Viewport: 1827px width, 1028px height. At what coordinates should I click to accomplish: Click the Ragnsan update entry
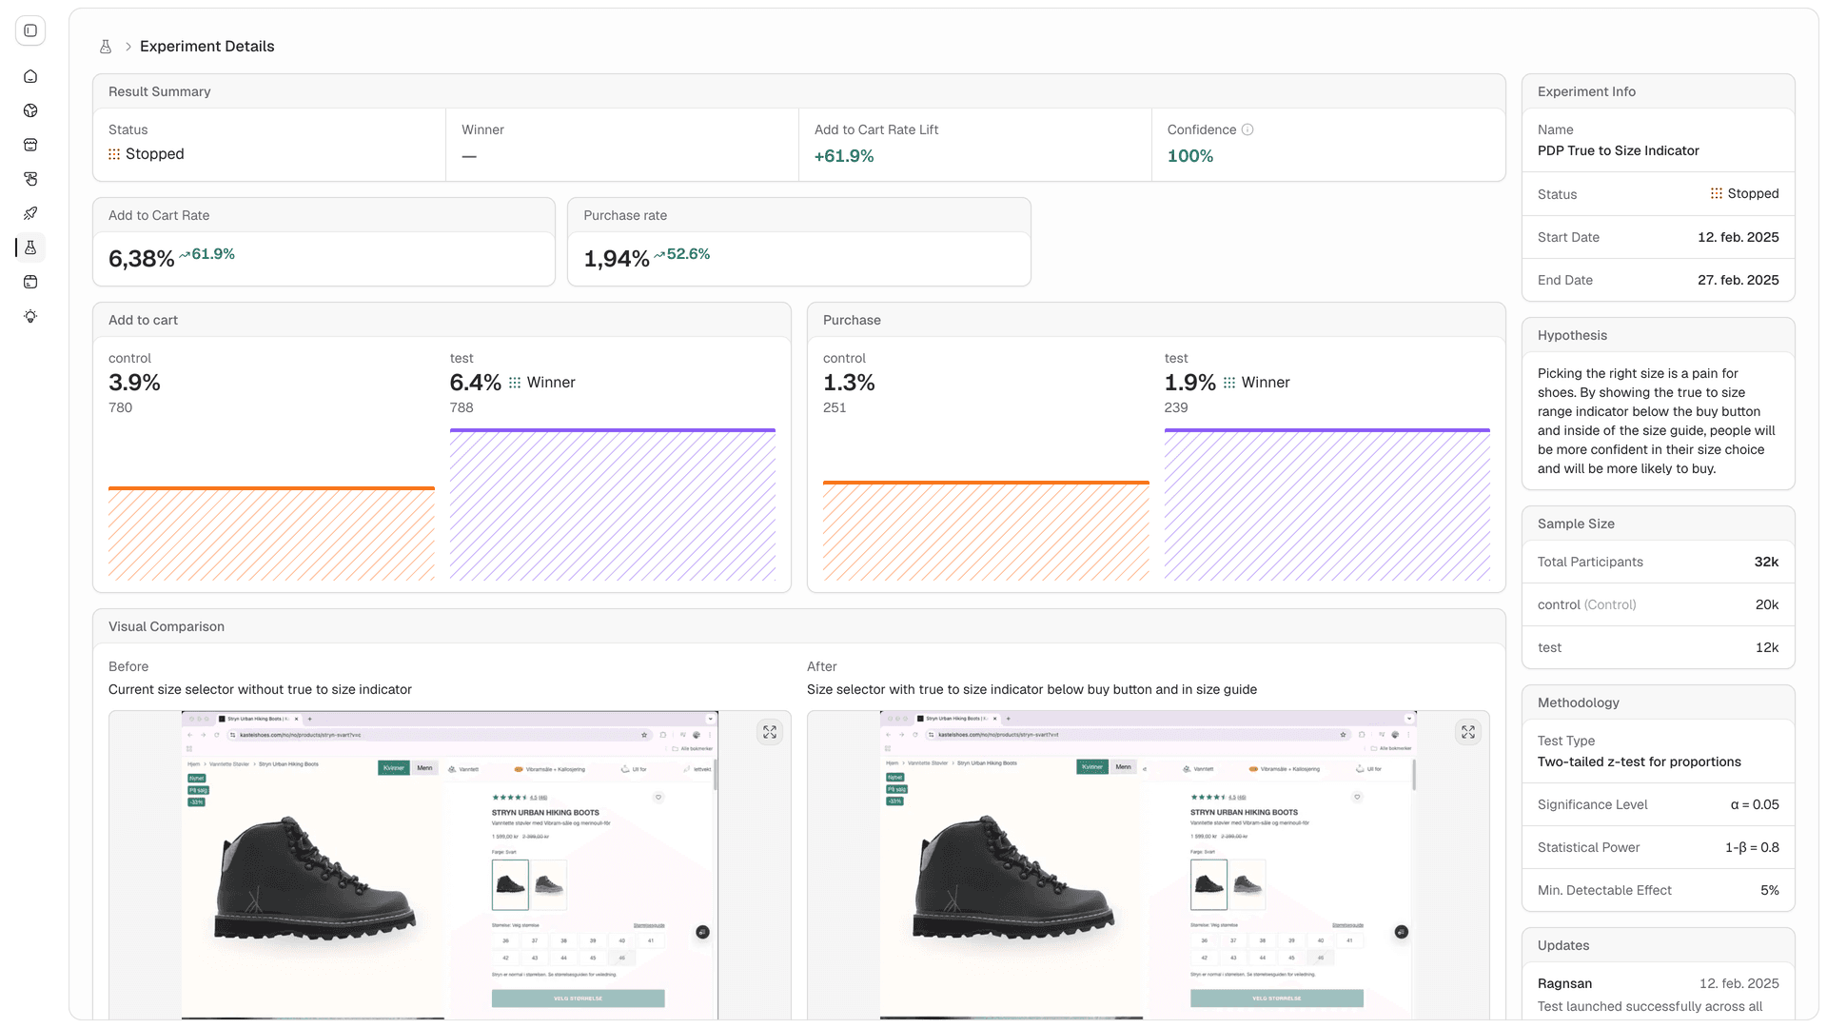1659,994
